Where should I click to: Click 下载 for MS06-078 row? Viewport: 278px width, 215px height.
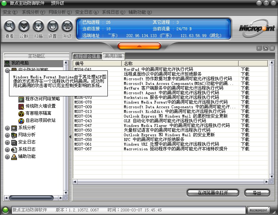pyautogui.click(x=245, y=102)
